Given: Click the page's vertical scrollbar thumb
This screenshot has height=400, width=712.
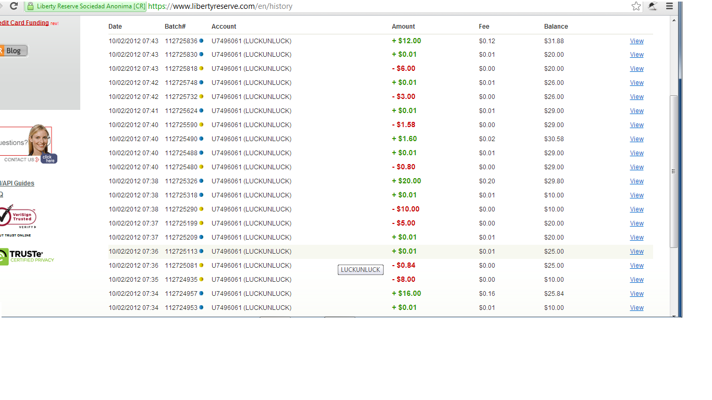Looking at the screenshot, I should coord(673,171).
